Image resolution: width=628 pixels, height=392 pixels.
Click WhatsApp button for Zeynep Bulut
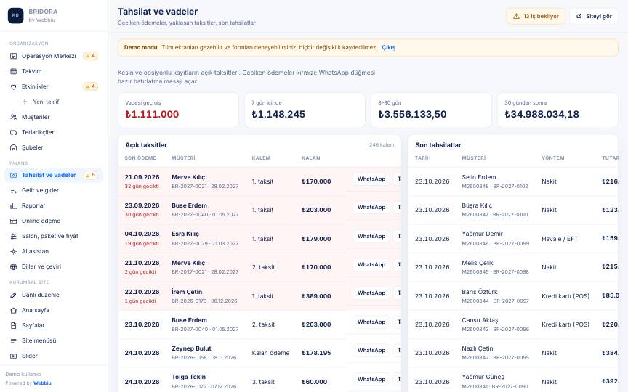(371, 350)
